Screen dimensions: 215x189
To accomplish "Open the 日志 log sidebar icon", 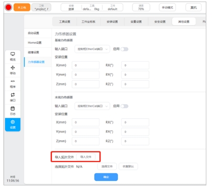I will (x=13, y=111).
